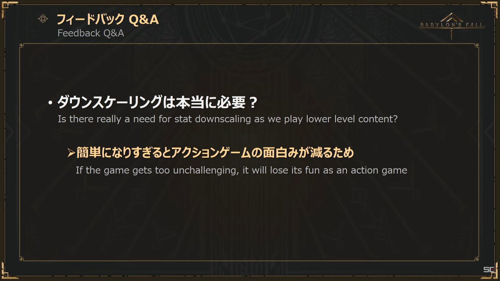This screenshot has height=281, width=500.
Task: Click the inner frame's bottom-left corner decoration
Action: (x=22, y=258)
